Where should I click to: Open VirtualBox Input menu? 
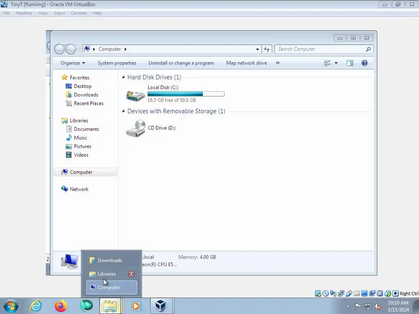tap(59, 13)
